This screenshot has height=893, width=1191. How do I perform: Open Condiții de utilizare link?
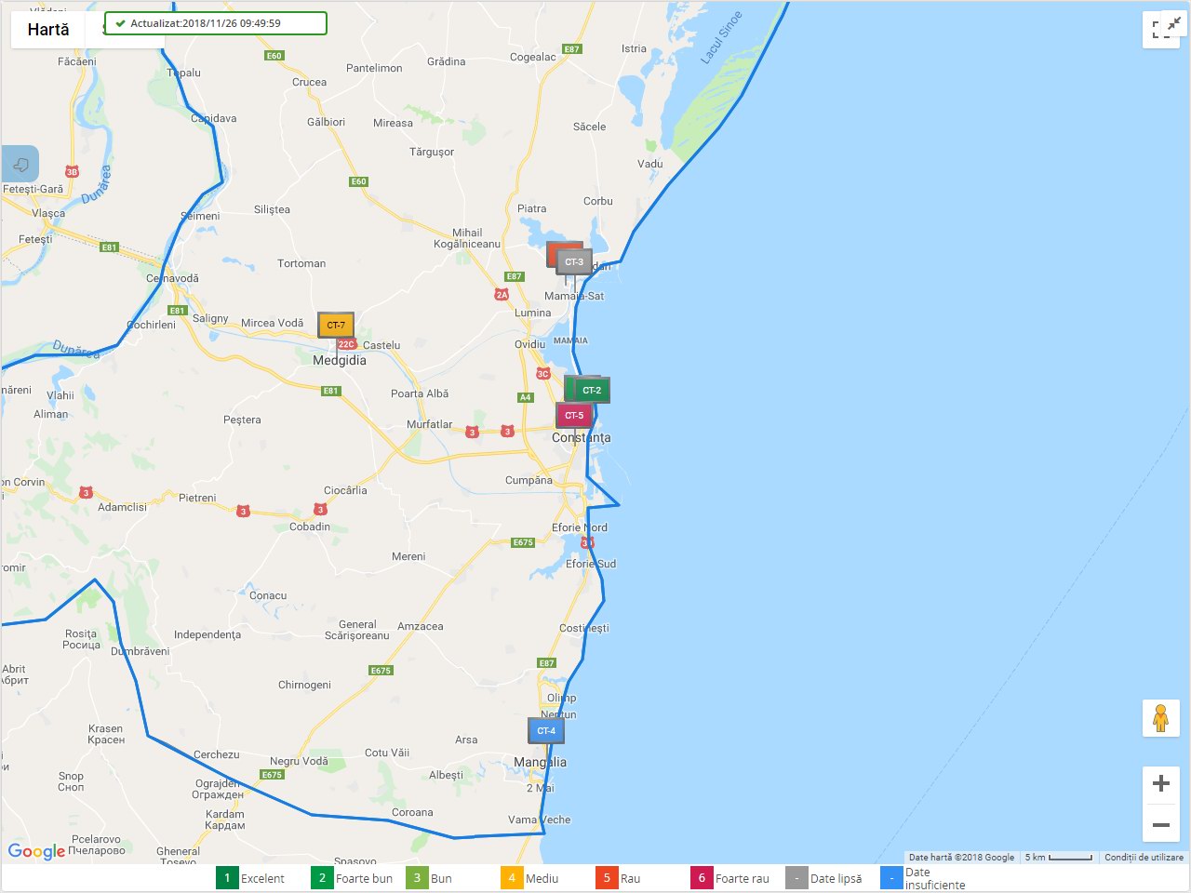[1144, 858]
